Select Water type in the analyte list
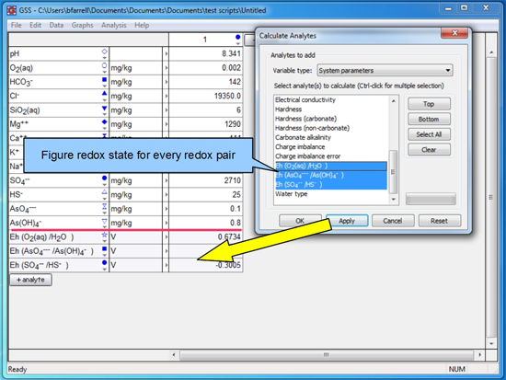 pos(292,194)
